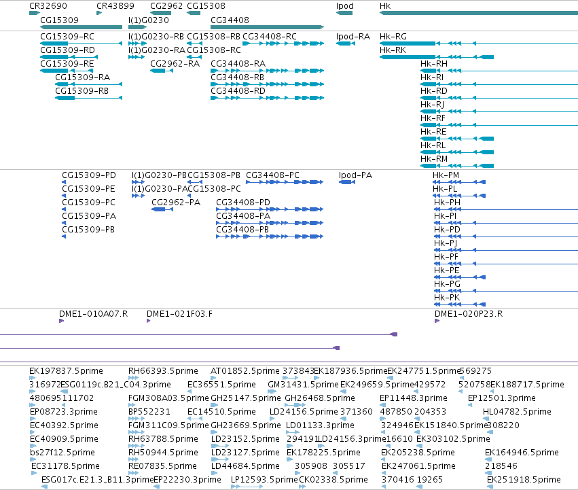Select protein CG15309-PD

click(89, 175)
